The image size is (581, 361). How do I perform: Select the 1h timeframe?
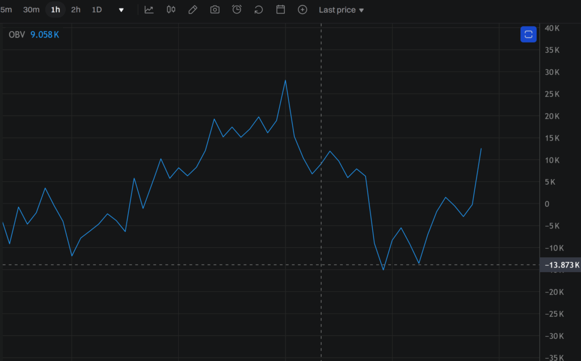(x=55, y=10)
